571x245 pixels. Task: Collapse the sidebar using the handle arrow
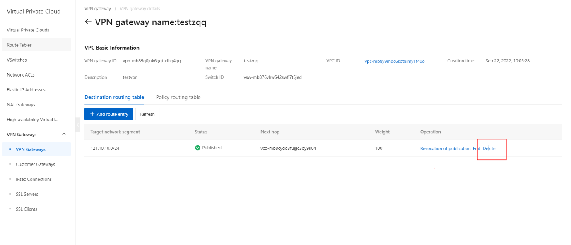78,125
